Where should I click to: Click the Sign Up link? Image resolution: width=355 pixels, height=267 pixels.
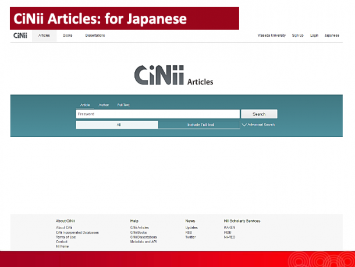point(298,36)
